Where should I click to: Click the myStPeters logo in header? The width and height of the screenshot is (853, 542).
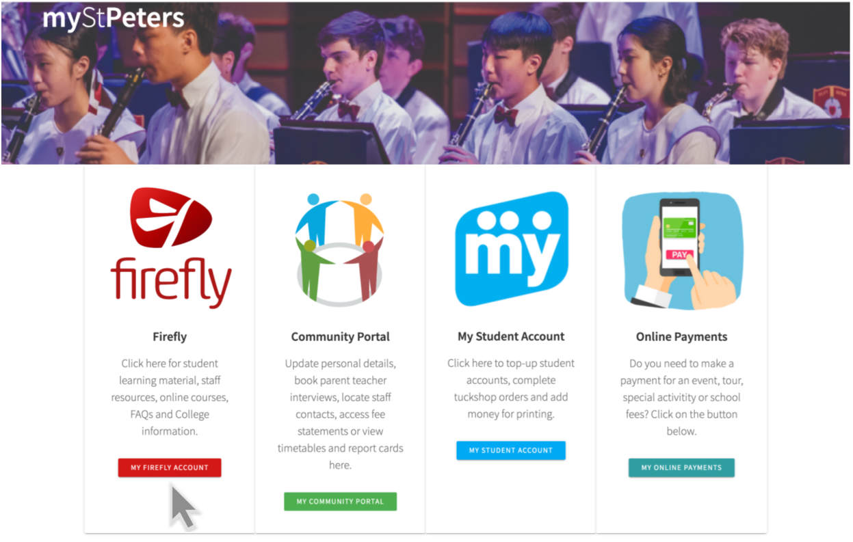(114, 18)
